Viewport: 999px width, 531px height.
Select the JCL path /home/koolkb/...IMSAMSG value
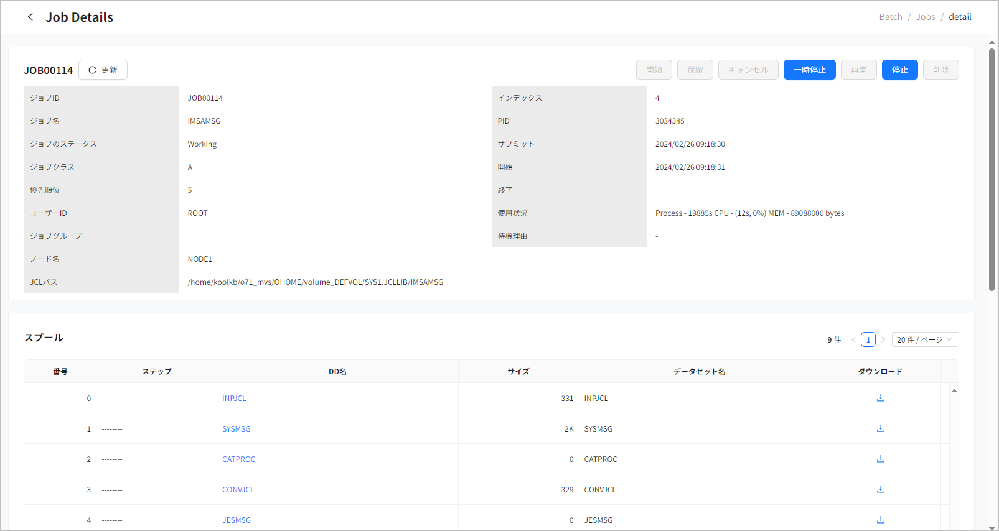(316, 282)
